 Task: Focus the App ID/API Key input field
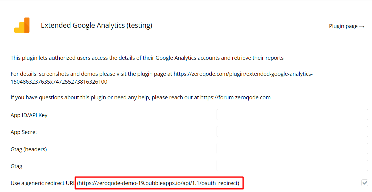292,115
